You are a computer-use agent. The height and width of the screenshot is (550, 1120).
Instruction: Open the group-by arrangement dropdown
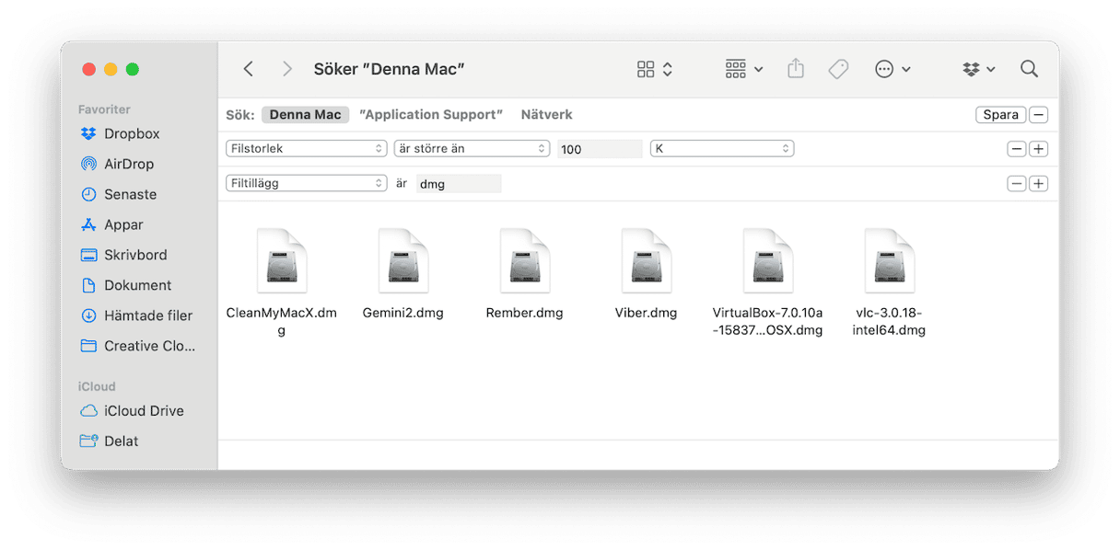[x=743, y=69]
